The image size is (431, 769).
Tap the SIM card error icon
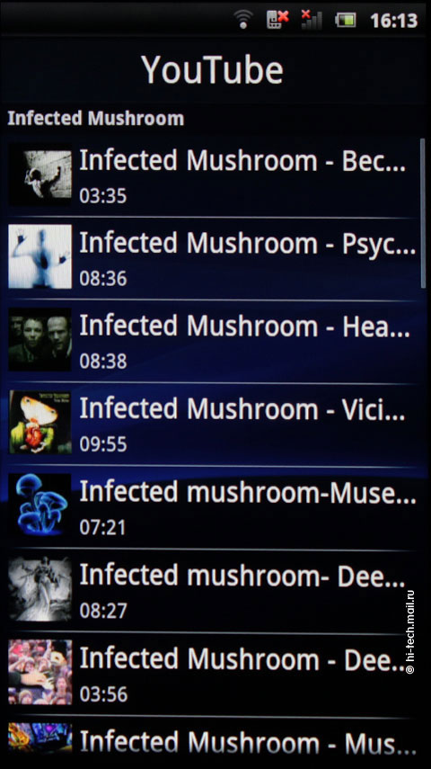pyautogui.click(x=277, y=20)
